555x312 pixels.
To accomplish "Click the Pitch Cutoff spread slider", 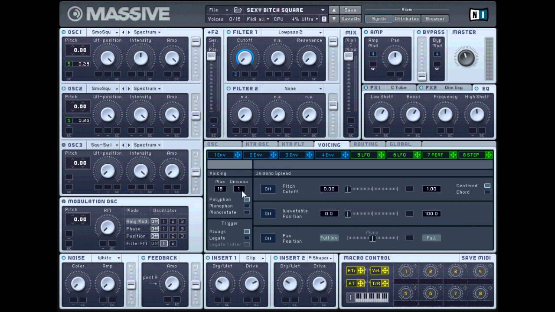I will (372, 189).
